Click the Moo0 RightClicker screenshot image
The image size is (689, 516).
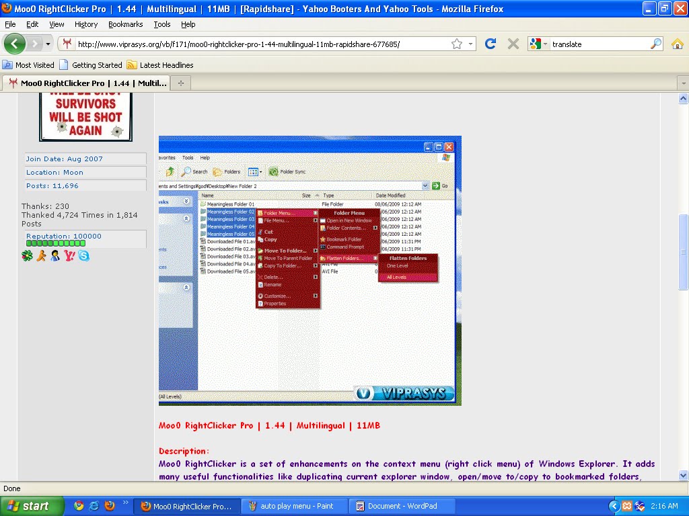tap(310, 271)
